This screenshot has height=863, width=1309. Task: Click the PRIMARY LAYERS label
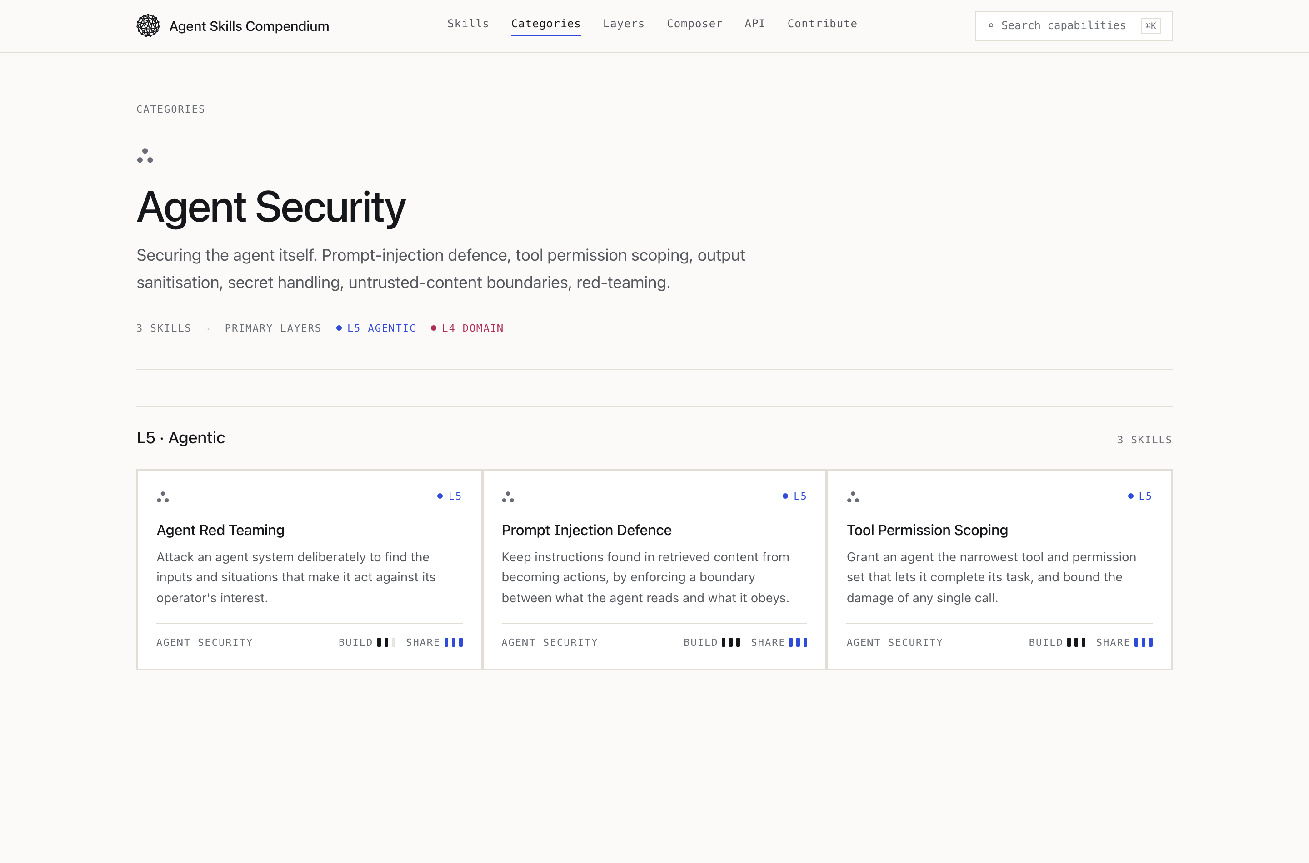[x=273, y=328]
